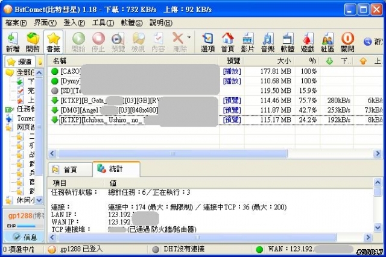
Task: Open the 社區 (Community) toolbar icon
Action: click(x=327, y=42)
